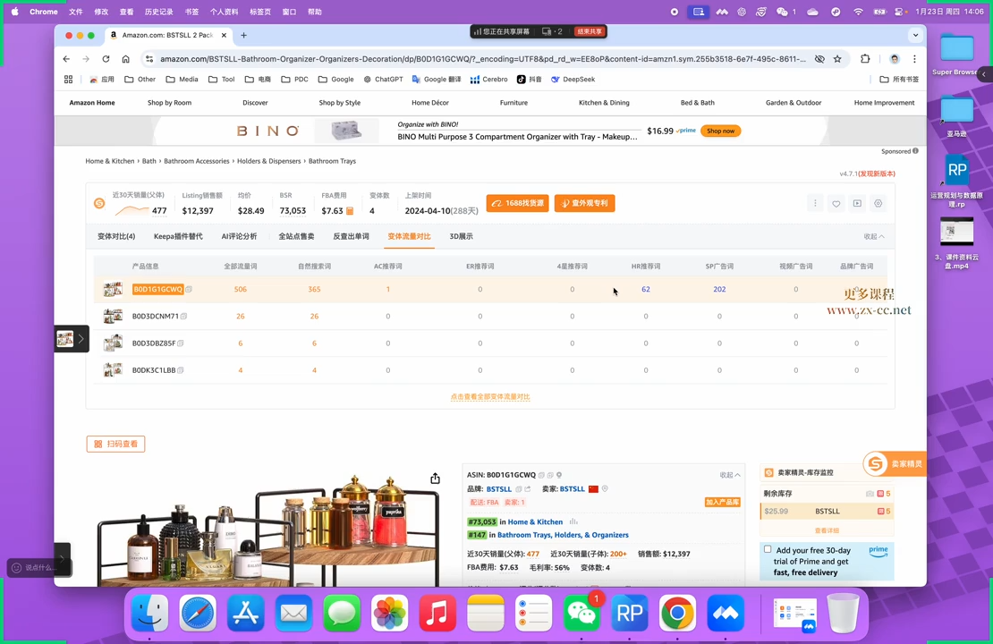
Task: Click the address bar URL field
Action: 483,59
